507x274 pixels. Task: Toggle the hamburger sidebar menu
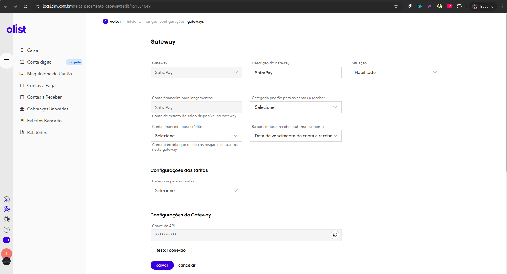(7, 61)
